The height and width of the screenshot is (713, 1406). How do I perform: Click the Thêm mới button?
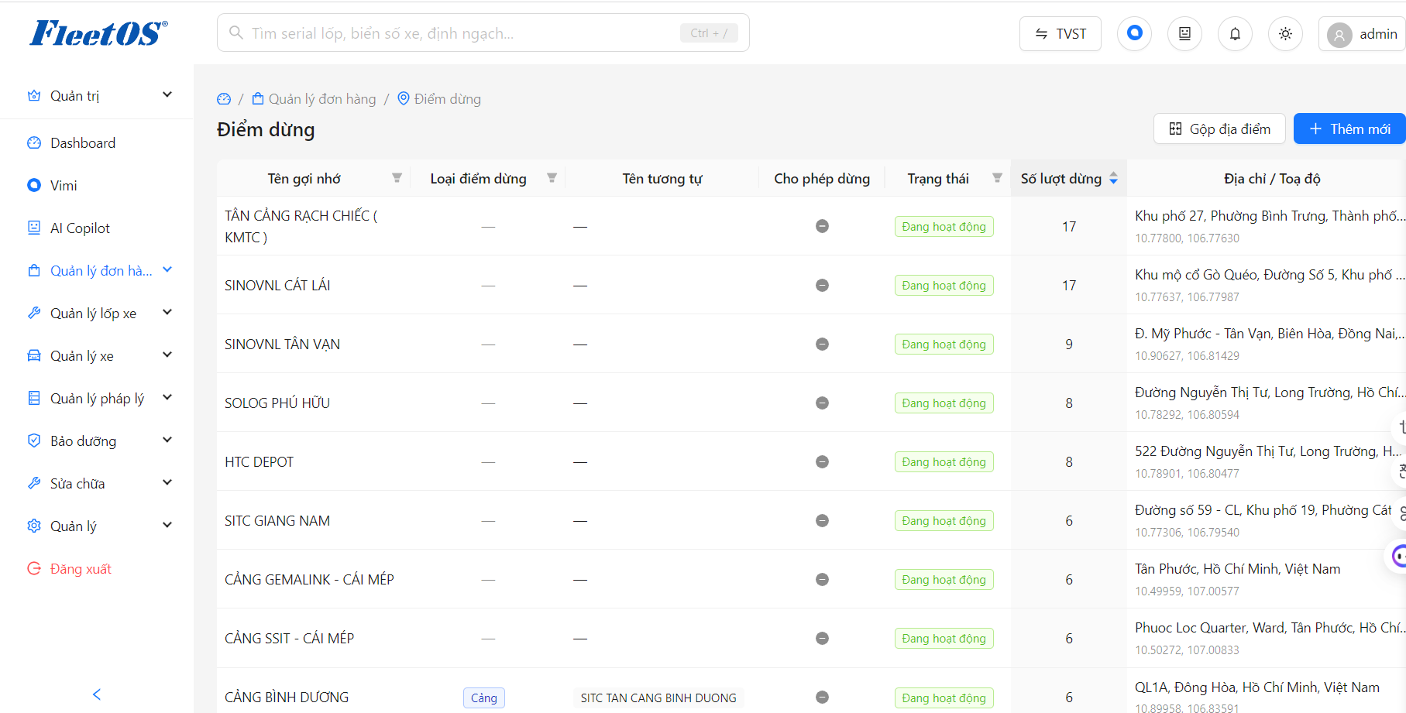[1349, 129]
